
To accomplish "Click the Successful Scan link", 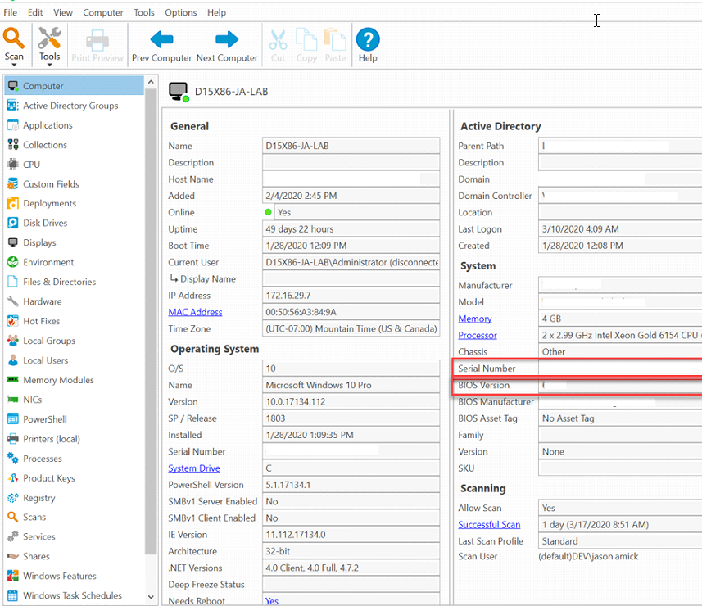I will (489, 525).
